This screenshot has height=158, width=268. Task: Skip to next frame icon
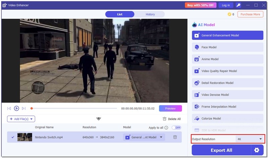pyautogui.click(x=24, y=108)
